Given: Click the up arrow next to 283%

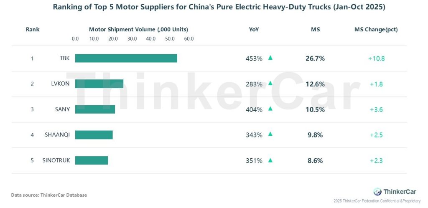Looking at the screenshot, I should click(x=270, y=84).
